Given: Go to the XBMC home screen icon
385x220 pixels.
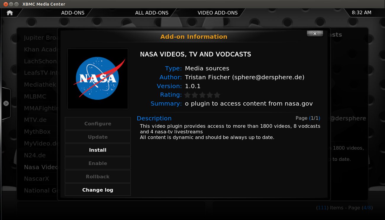Looking at the screenshot, I should pos(10,13).
